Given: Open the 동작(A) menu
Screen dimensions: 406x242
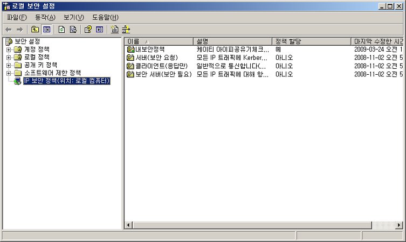Looking at the screenshot, I should (x=45, y=17).
